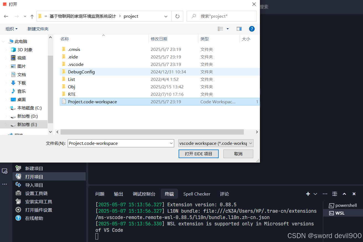Click the 取消 cancel button
Viewport: 363px width, 242px height.
coord(238,154)
